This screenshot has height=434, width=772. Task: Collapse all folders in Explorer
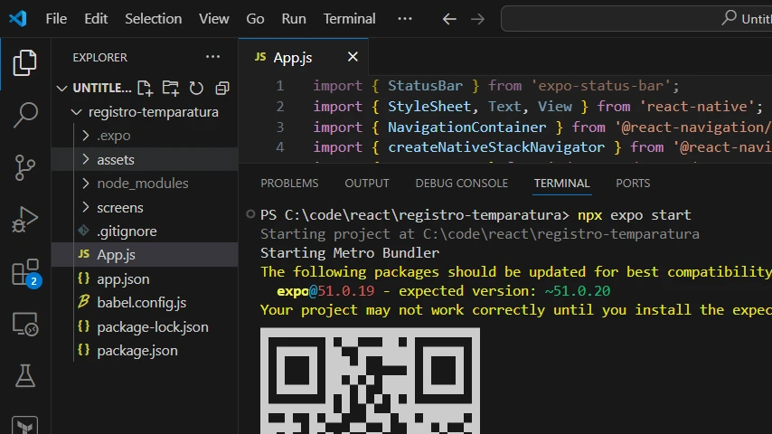tap(222, 89)
